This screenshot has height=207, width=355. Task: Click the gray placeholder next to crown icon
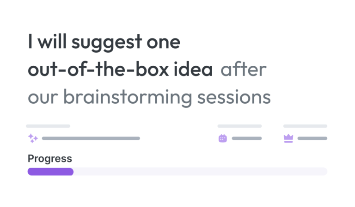tap(312, 138)
